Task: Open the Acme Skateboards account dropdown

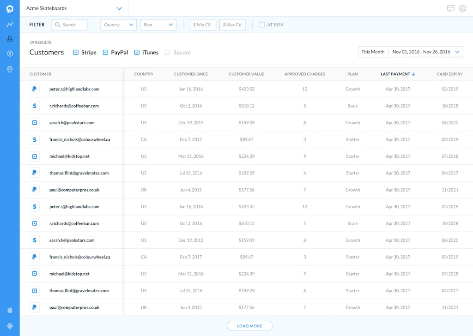Action: (x=74, y=8)
